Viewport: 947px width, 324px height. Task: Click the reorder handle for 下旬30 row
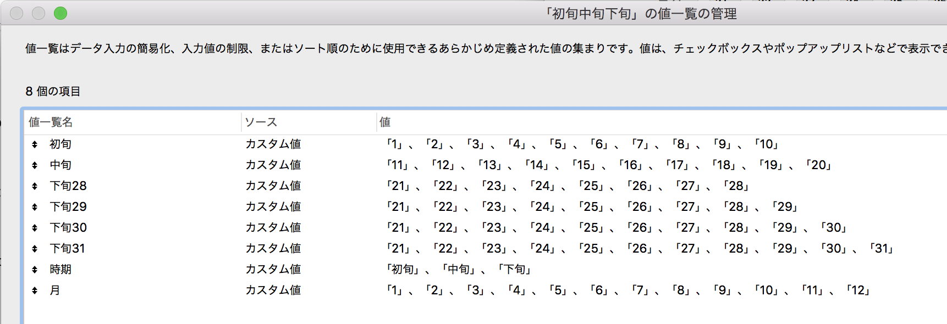[x=35, y=228]
